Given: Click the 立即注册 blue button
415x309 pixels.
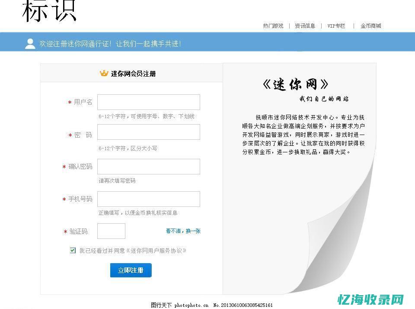Looking at the screenshot, I should click(x=131, y=270).
